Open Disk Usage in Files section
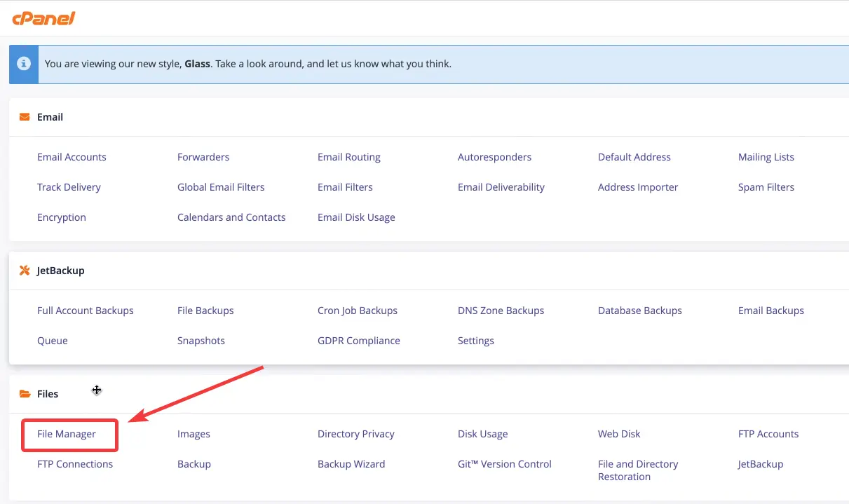 (x=483, y=434)
